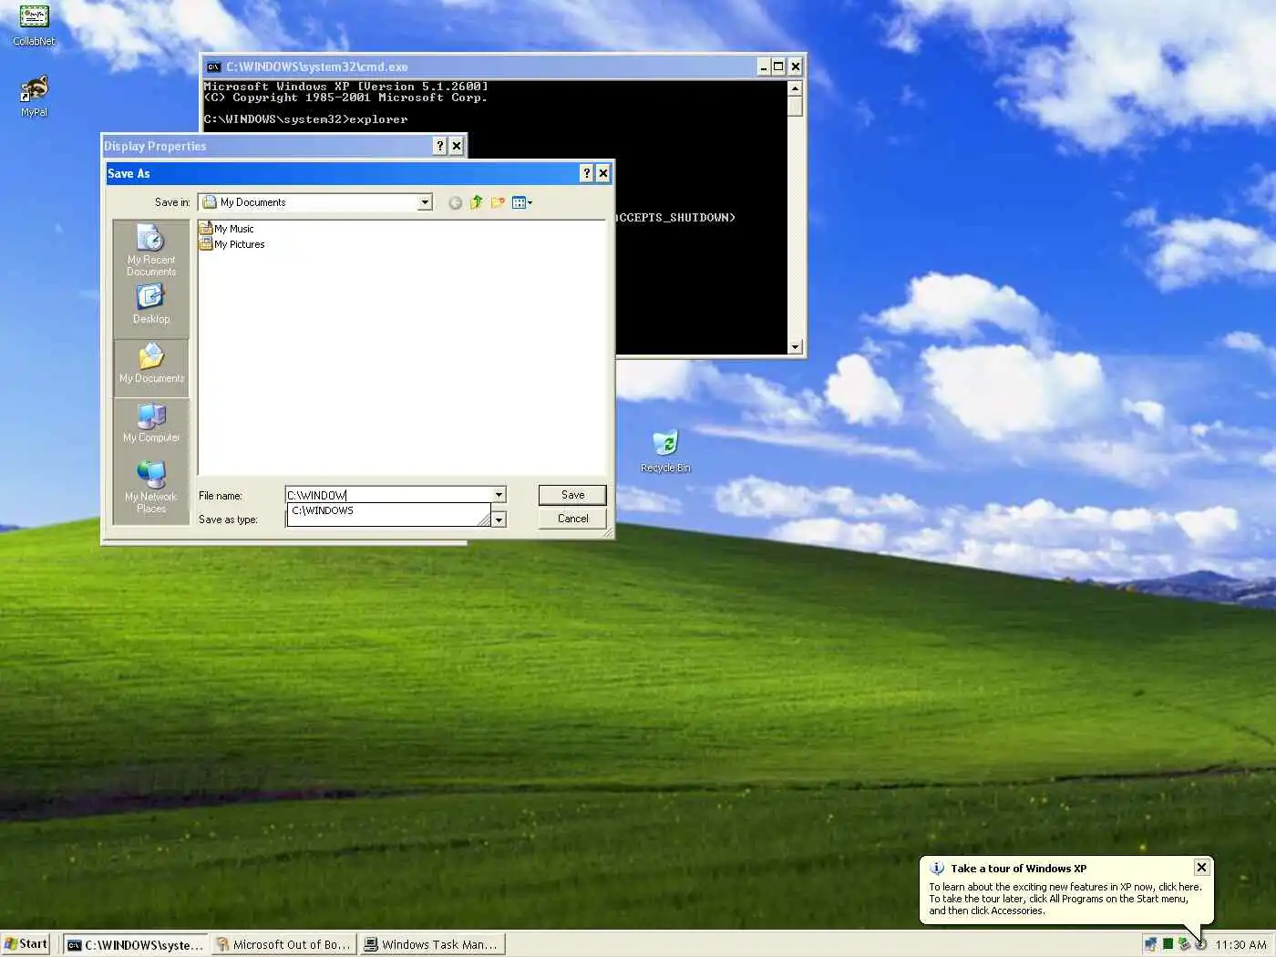Switch to cmd.exe taskbar button
This screenshot has width=1276, height=957.
tap(136, 944)
